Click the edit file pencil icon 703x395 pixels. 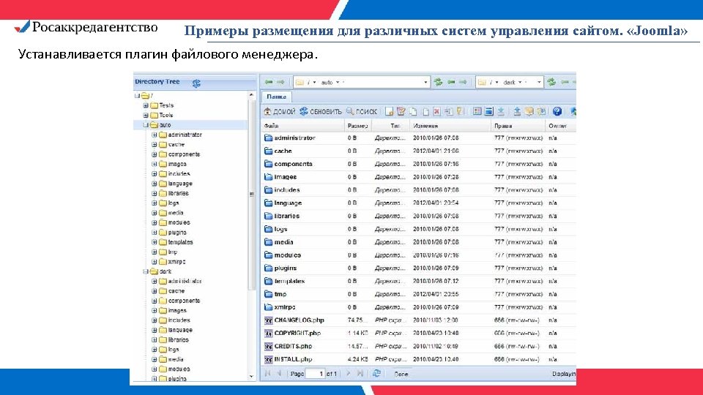click(401, 111)
